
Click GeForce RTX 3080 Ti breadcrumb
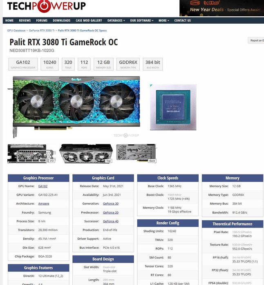tap(42, 31)
